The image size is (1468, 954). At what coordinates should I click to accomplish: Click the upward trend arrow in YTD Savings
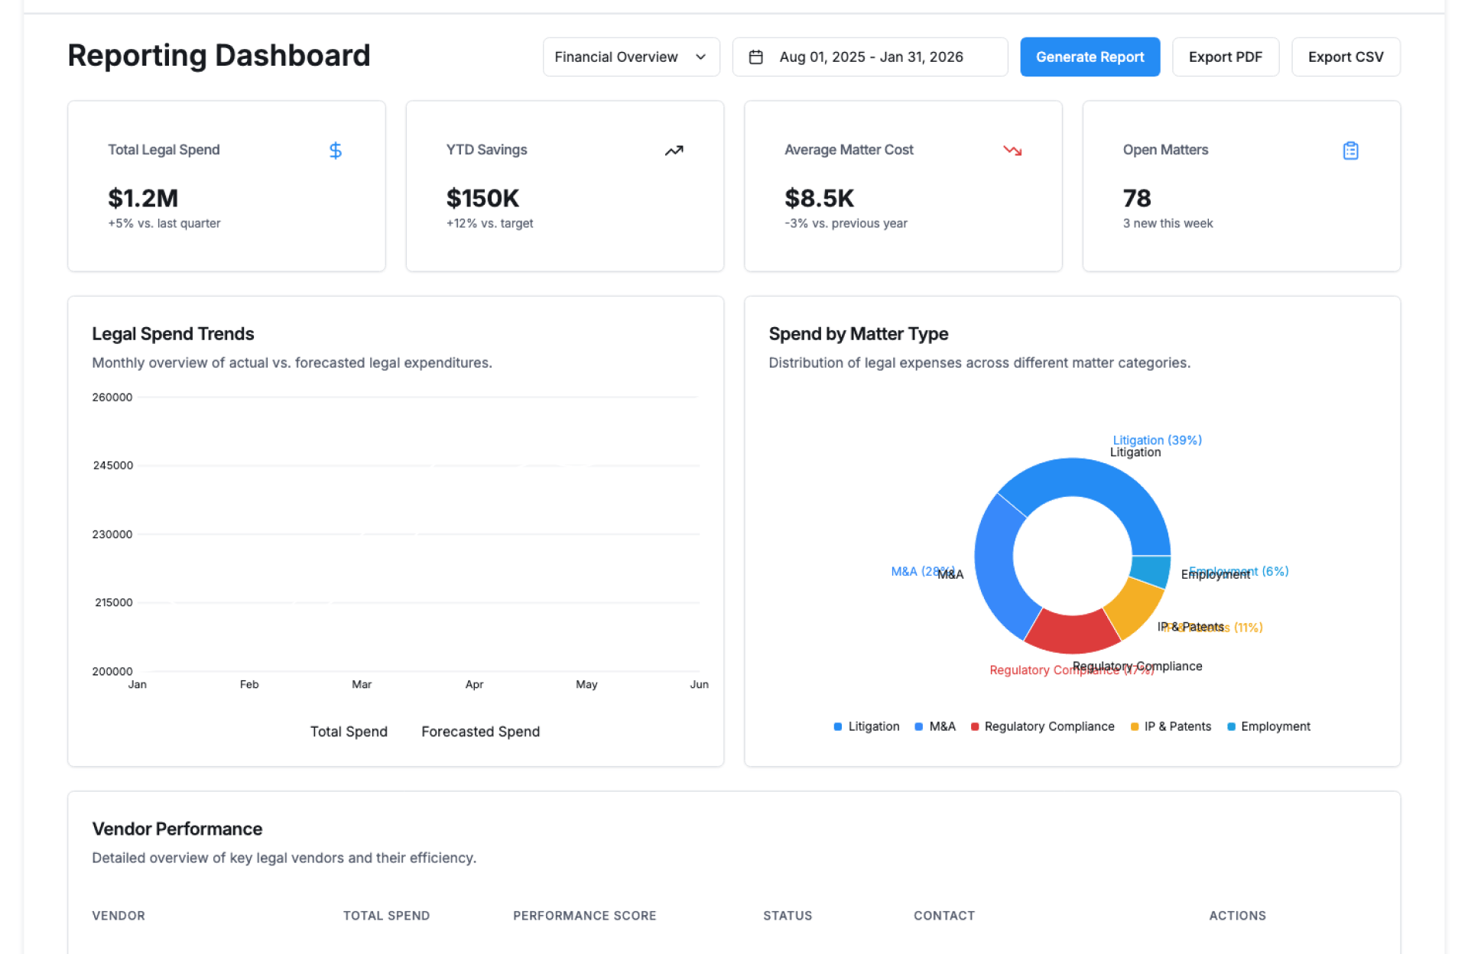[674, 151]
